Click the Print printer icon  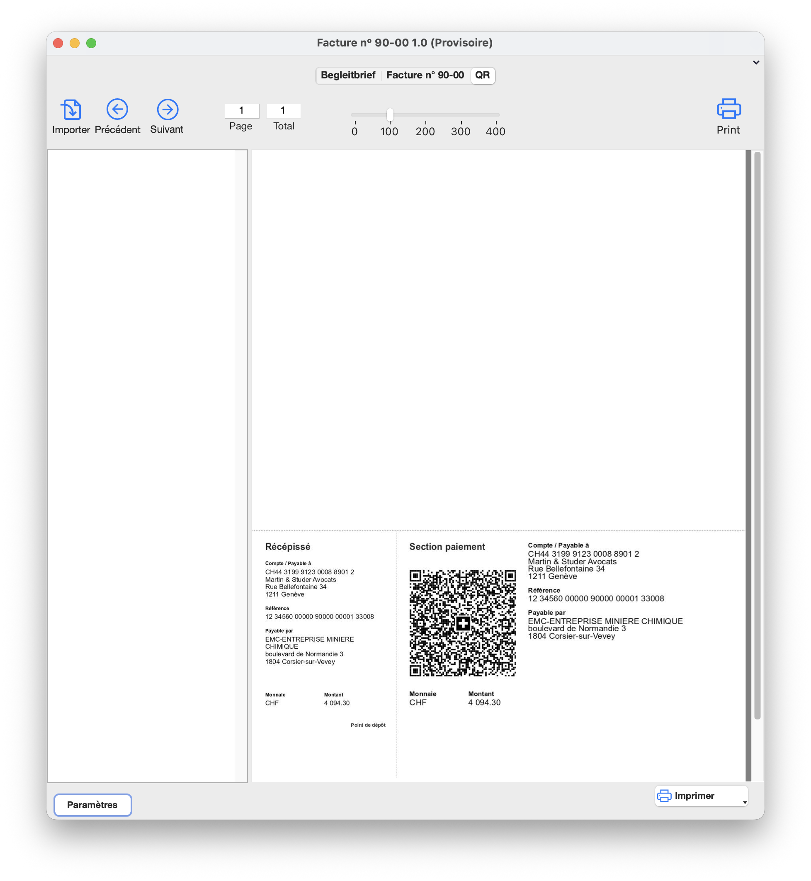coord(728,109)
